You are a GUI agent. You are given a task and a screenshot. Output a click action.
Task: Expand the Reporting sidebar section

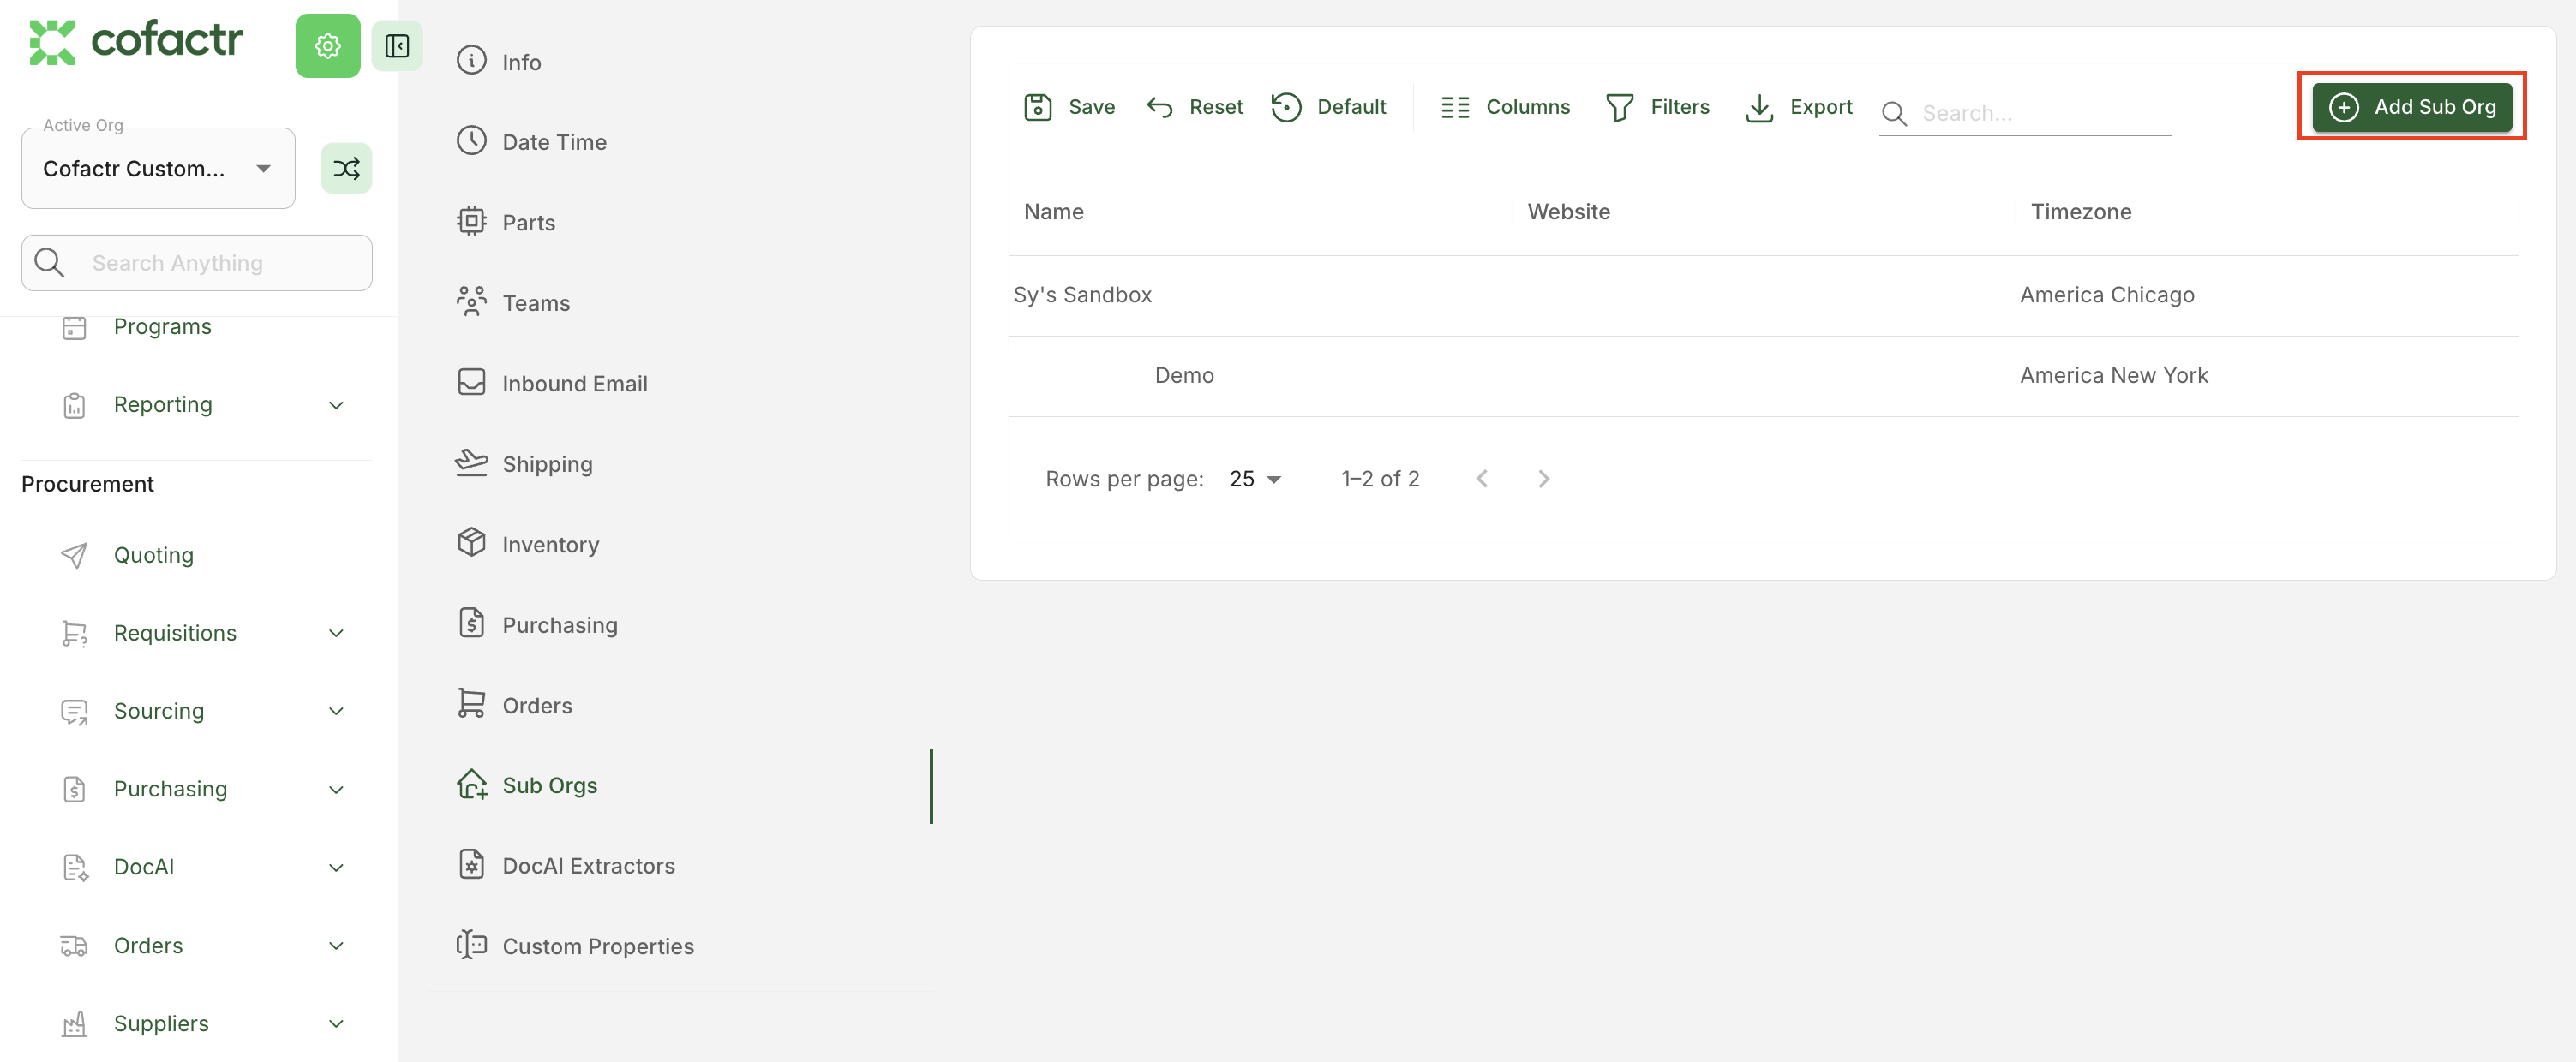(336, 404)
